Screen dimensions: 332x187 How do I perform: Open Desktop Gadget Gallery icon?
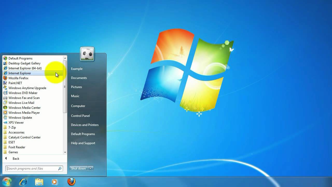(x=5, y=63)
